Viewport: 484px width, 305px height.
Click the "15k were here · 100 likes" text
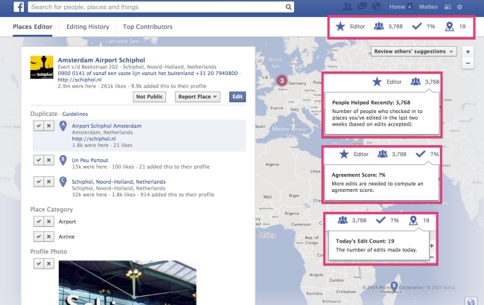[x=103, y=167]
